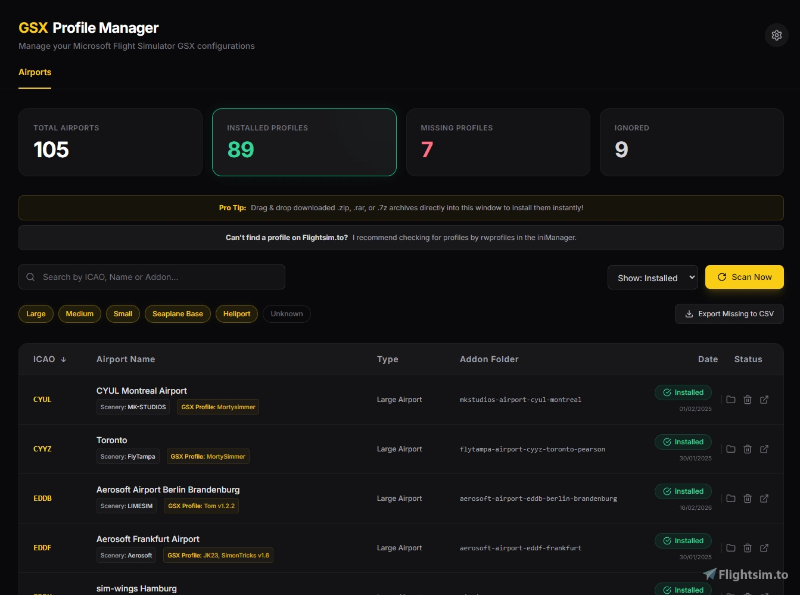Viewport: 800px width, 595px height.
Task: Open the Show: Installed dropdown
Action: 652,278
